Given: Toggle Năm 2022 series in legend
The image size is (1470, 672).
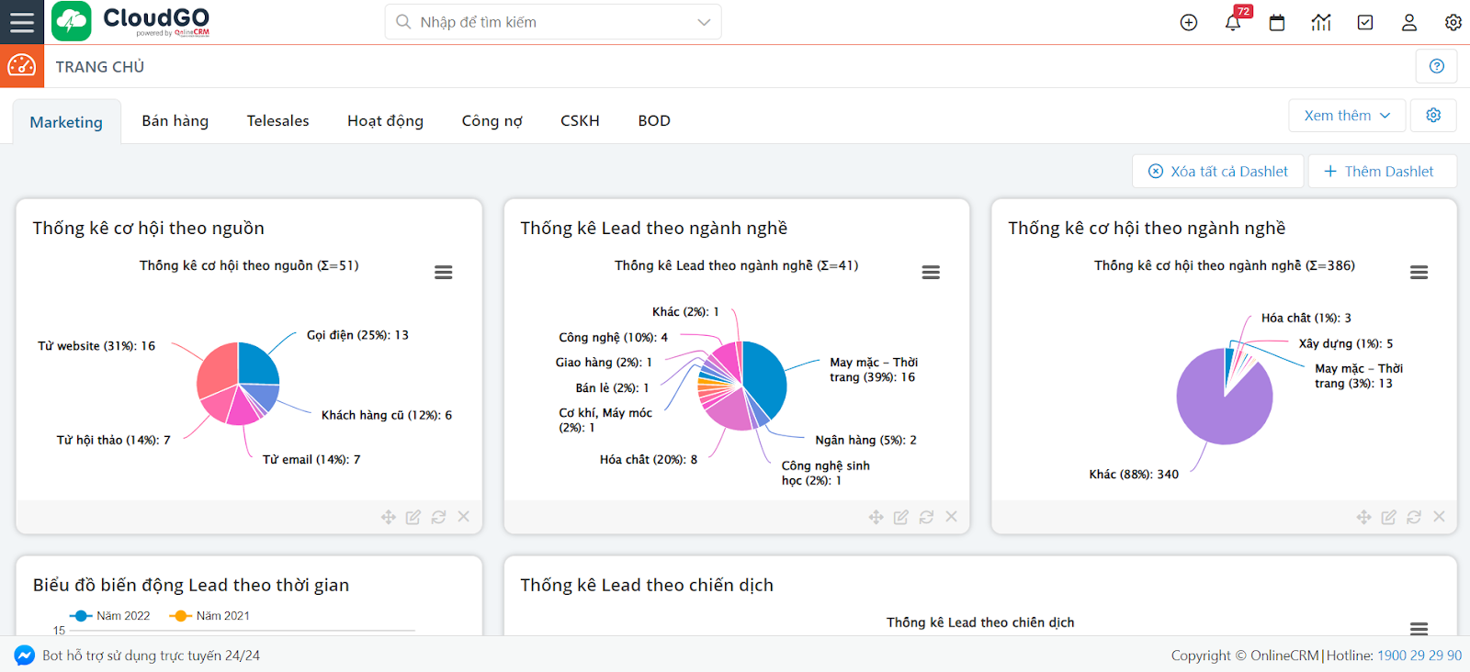Looking at the screenshot, I should 110,616.
